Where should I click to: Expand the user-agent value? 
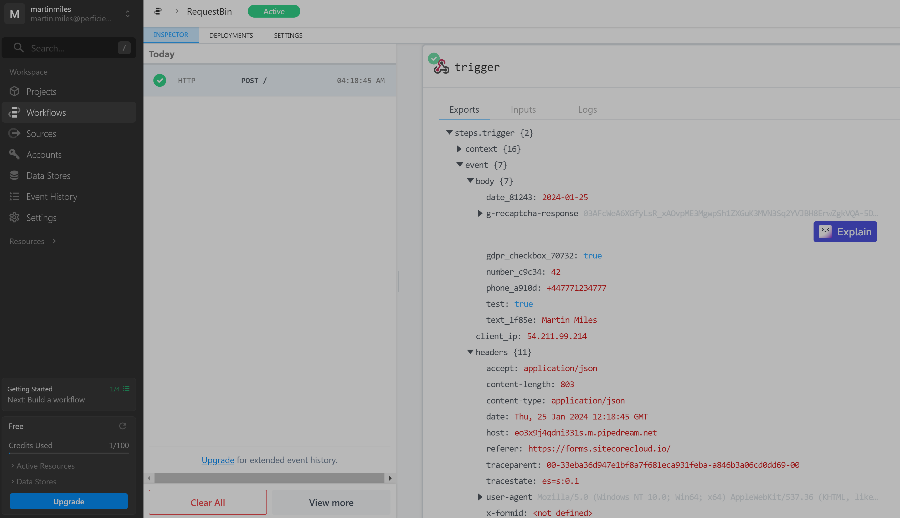click(x=480, y=497)
